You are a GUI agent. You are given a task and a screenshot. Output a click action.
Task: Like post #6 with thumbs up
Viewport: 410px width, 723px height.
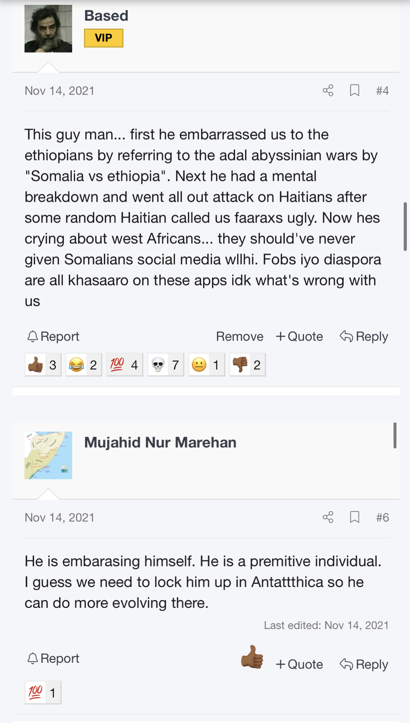[x=252, y=657]
